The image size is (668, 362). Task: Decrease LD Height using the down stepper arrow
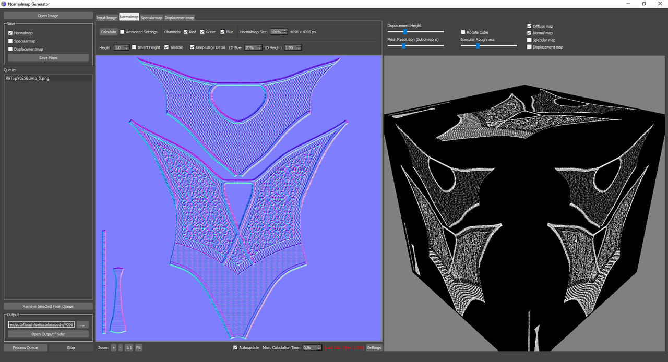[299, 49]
